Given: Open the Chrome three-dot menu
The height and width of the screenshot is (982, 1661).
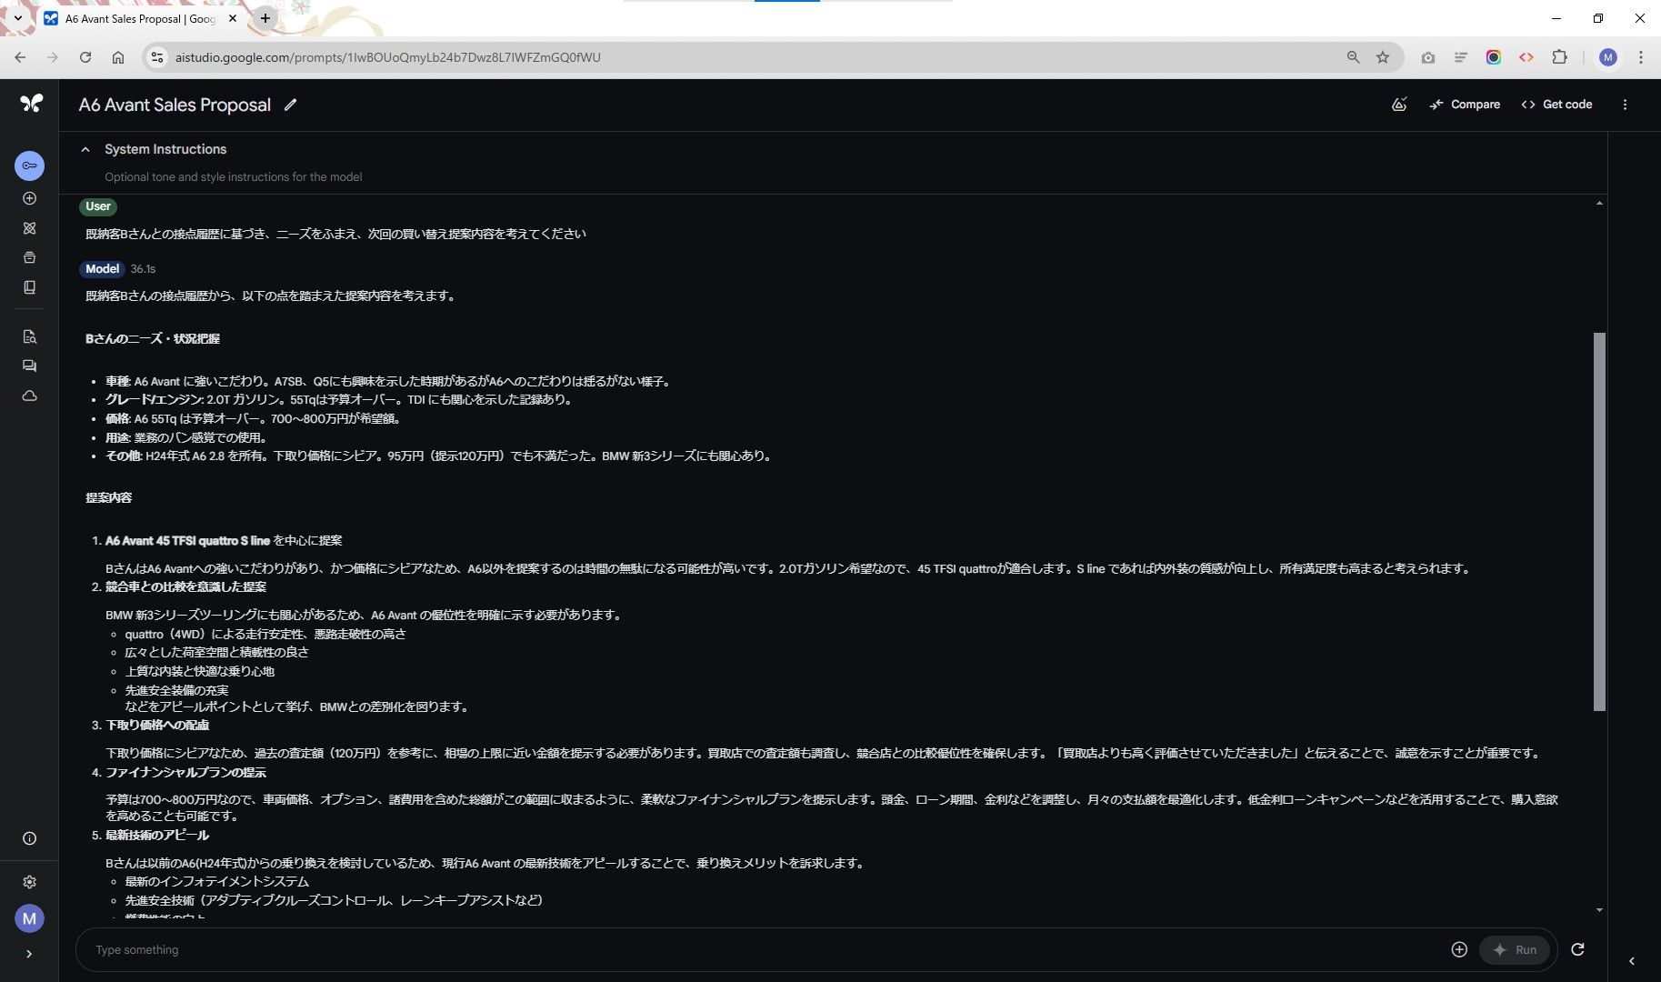Looking at the screenshot, I should tap(1640, 57).
